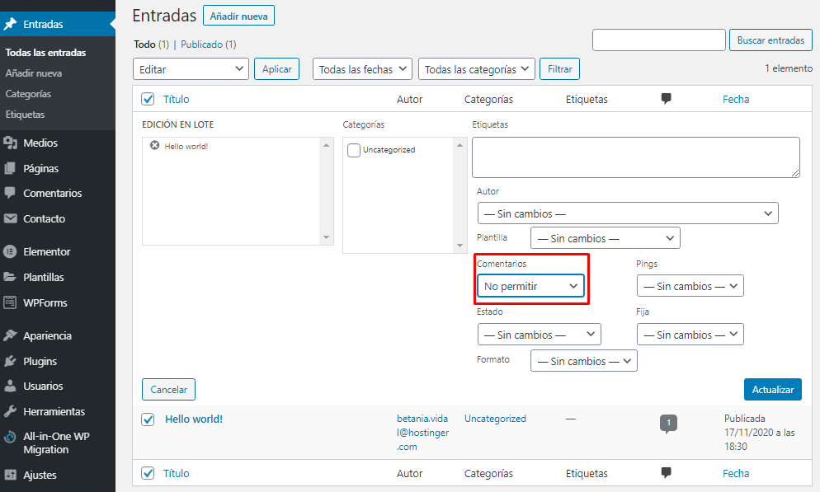
Task: Click the Uncategorized category link in row
Action: pyautogui.click(x=495, y=419)
